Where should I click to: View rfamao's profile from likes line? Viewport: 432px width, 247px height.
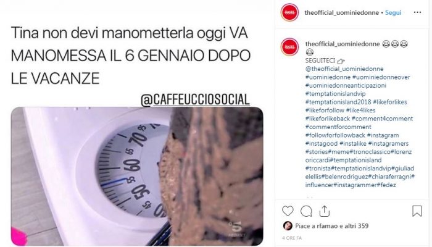327,226
